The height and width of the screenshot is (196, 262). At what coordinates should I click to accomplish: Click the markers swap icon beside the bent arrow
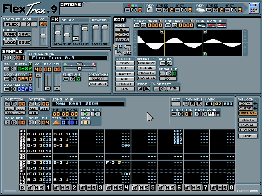click(x=127, y=53)
